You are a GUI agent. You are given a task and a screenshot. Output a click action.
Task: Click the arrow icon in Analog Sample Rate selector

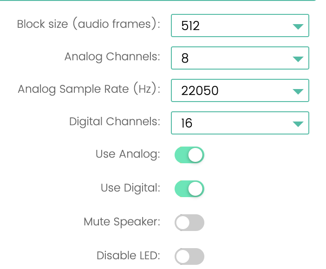click(298, 91)
